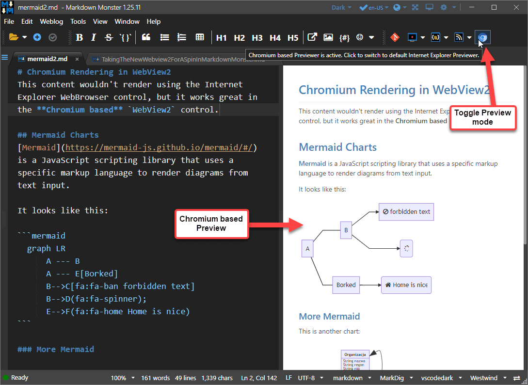The height and width of the screenshot is (385, 528).
Task: Click the 'Home is nice' chart node
Action: click(406, 285)
